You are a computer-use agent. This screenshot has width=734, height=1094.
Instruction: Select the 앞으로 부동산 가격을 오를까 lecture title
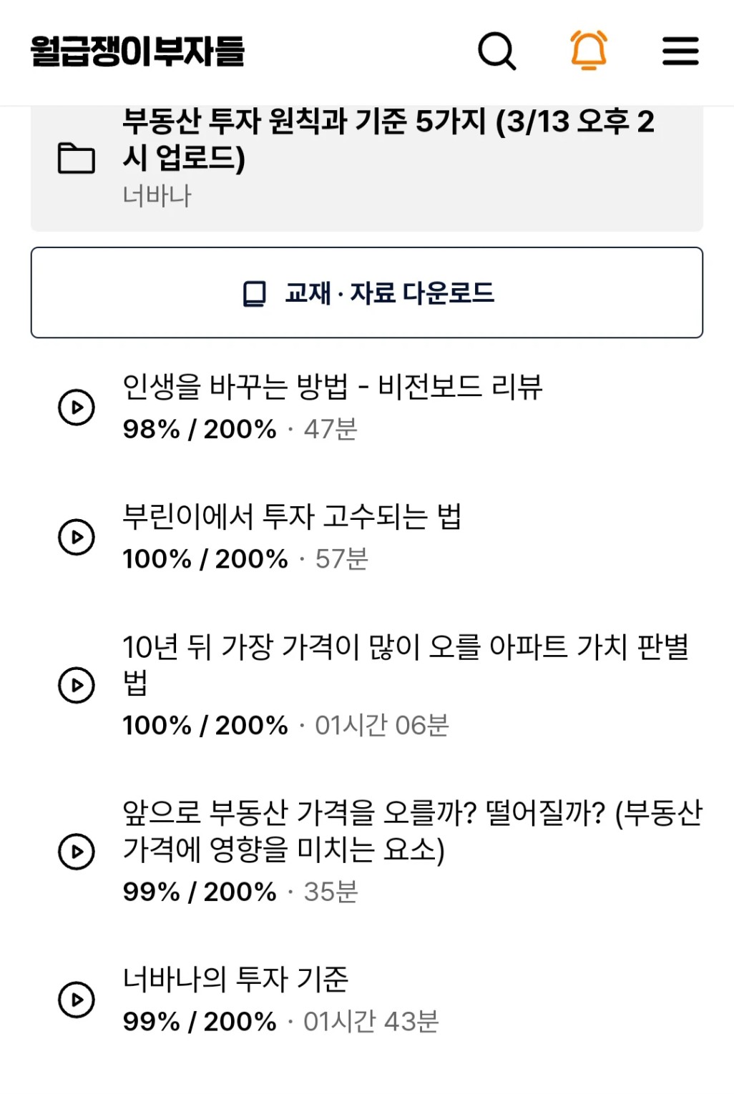point(413,831)
